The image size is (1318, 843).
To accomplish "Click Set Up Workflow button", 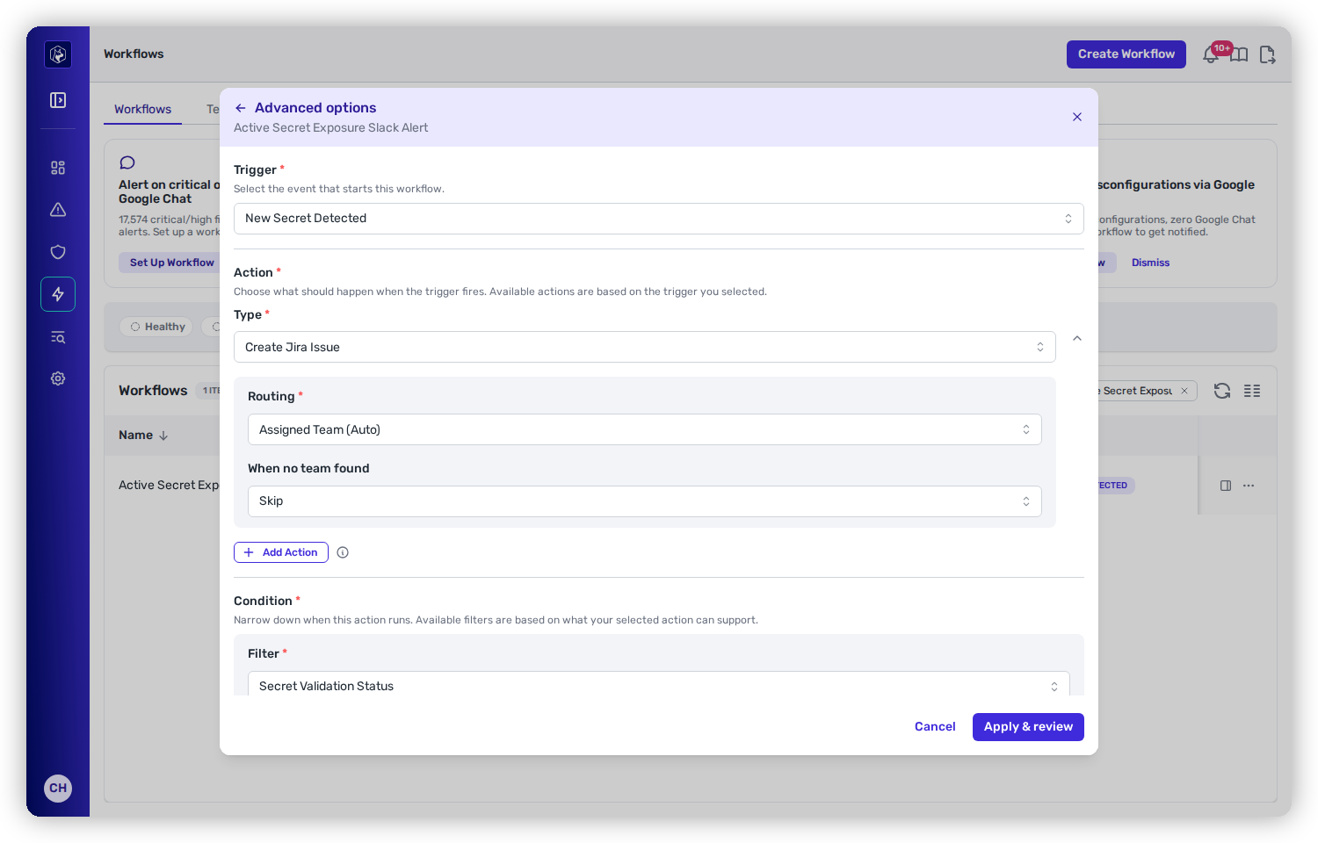I will click(x=171, y=263).
